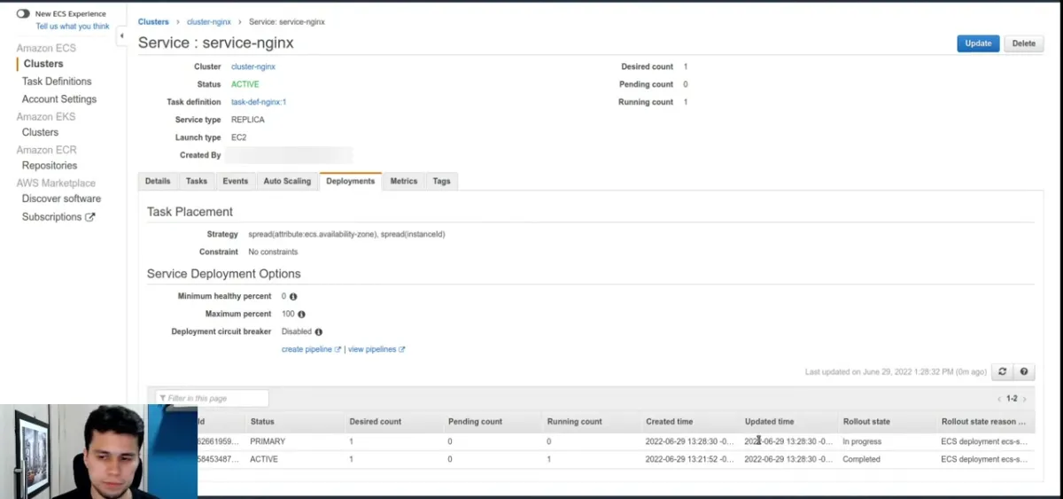Image resolution: width=1063 pixels, height=499 pixels.
Task: Click the refresh deployments icon button
Action: pos(1003,372)
